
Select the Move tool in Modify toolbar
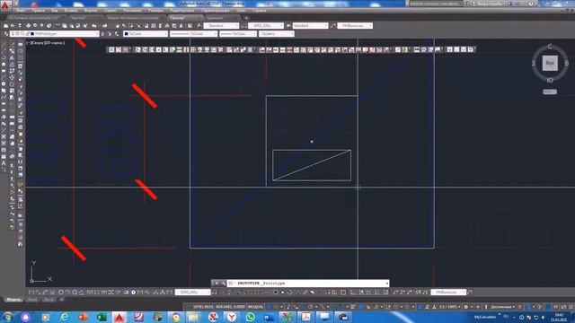(x=12, y=78)
